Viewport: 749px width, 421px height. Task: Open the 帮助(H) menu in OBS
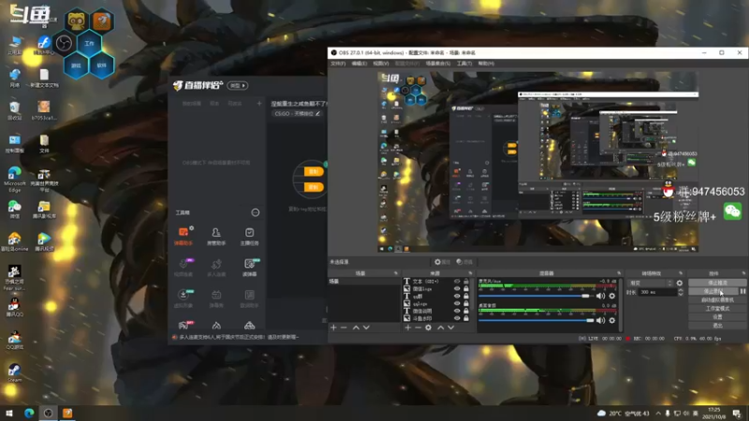pos(486,64)
